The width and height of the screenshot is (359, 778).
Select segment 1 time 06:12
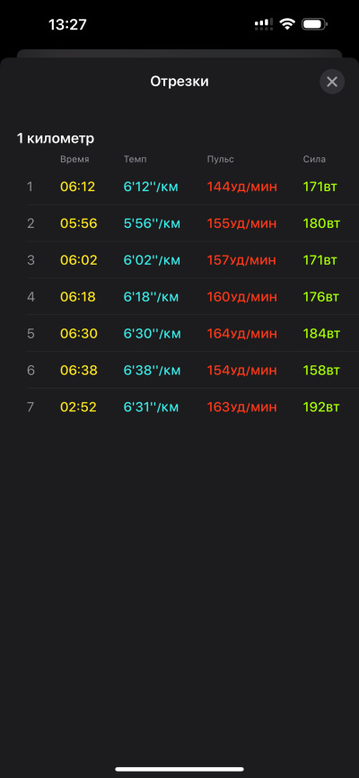[x=78, y=187]
